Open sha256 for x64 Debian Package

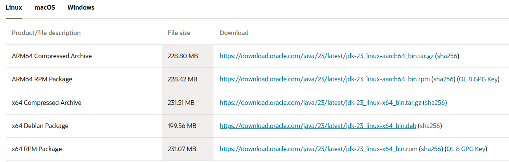tap(430, 126)
